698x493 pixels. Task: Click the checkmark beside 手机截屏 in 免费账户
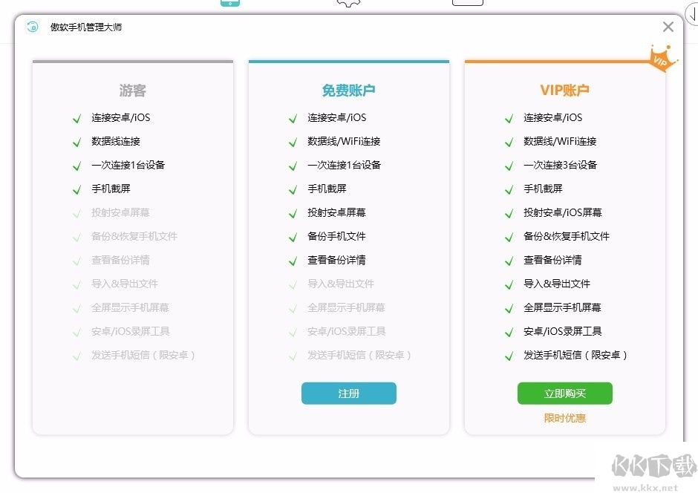tap(293, 189)
